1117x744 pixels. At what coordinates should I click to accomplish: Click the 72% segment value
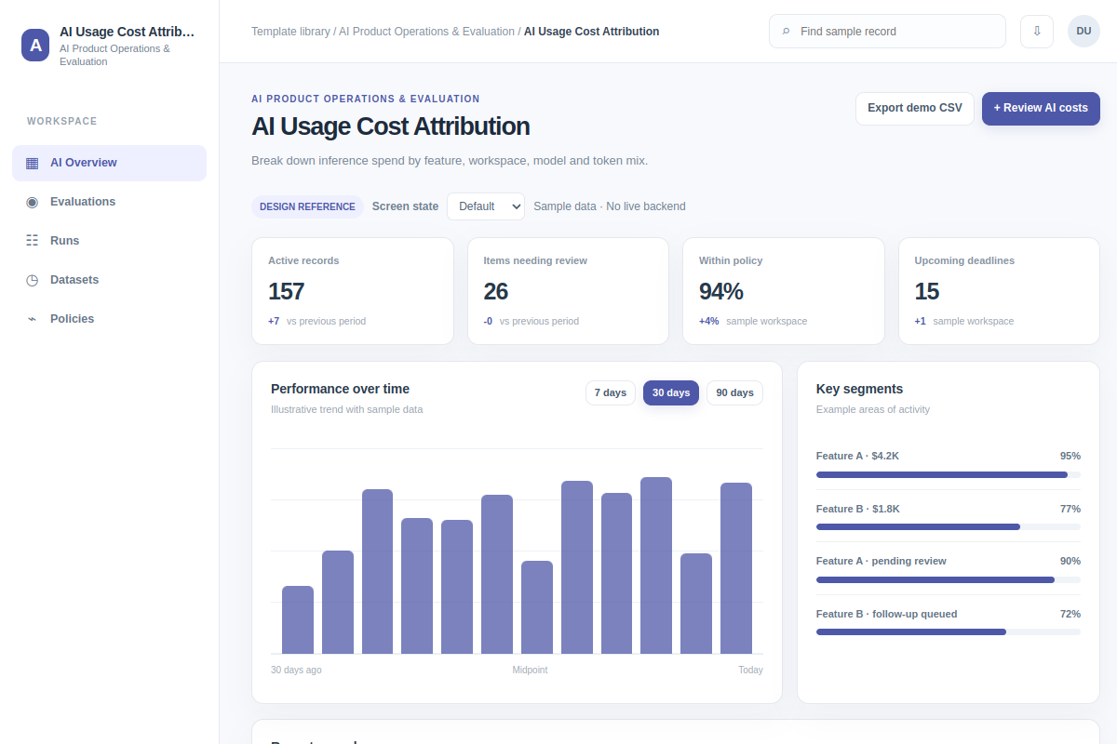(1070, 614)
